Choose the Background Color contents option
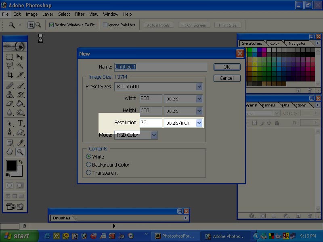The height and width of the screenshot is (242, 323). pos(89,165)
